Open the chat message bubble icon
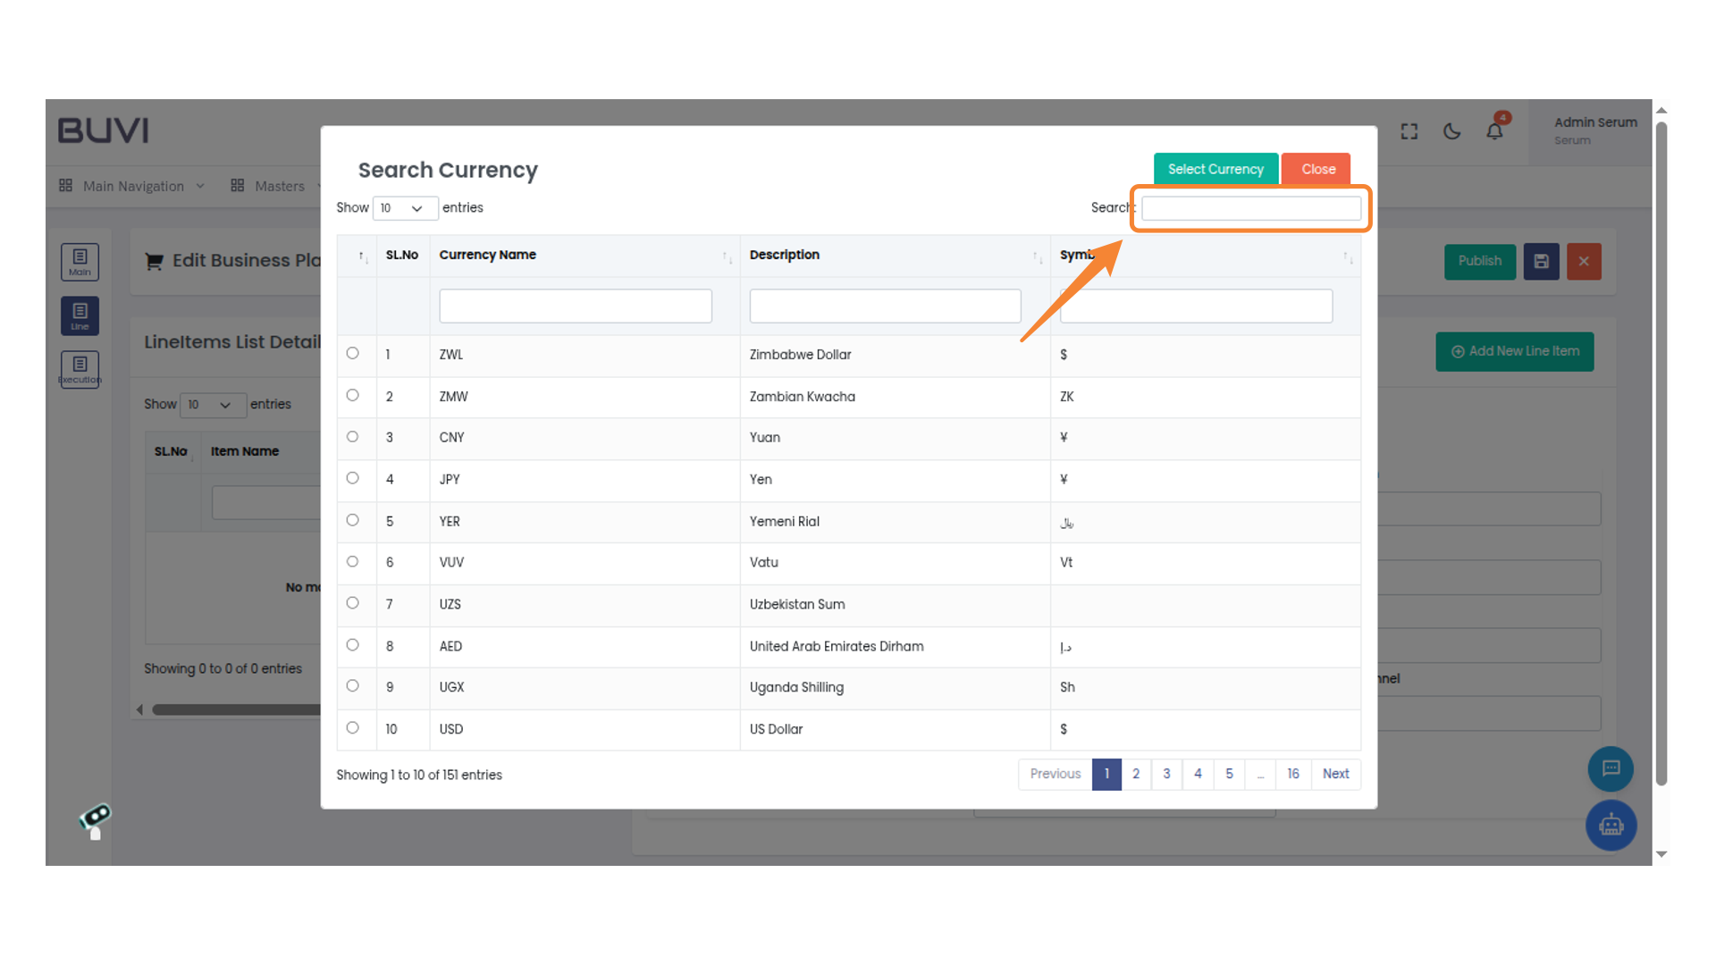Image resolution: width=1716 pixels, height=965 pixels. (1611, 769)
